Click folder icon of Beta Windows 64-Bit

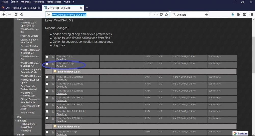[55, 126]
